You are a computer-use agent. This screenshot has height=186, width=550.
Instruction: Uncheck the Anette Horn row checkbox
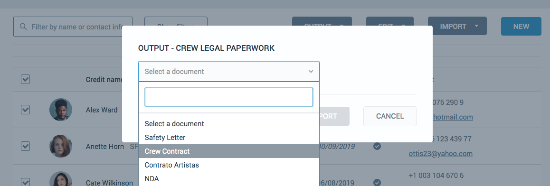click(x=25, y=146)
